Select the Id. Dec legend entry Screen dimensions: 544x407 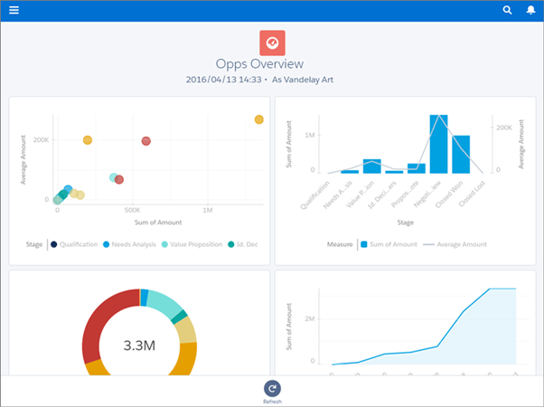pos(243,244)
